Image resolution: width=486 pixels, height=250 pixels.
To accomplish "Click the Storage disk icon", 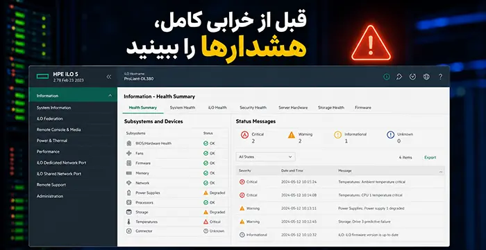I will [x=129, y=213].
